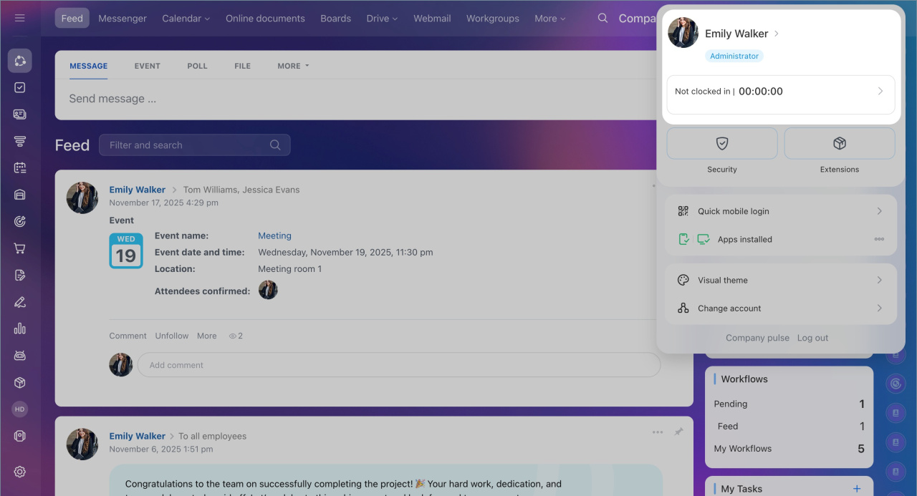Open the Meeting event link
Viewport: 917px width, 496px height.
tap(274, 235)
